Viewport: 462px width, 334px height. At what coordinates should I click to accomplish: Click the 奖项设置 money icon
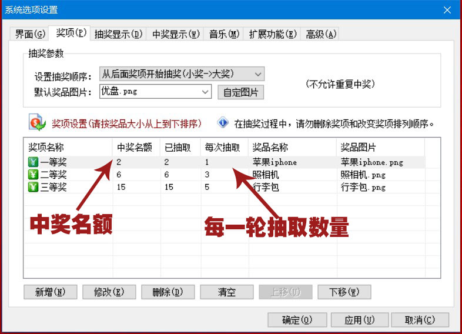[36, 123]
